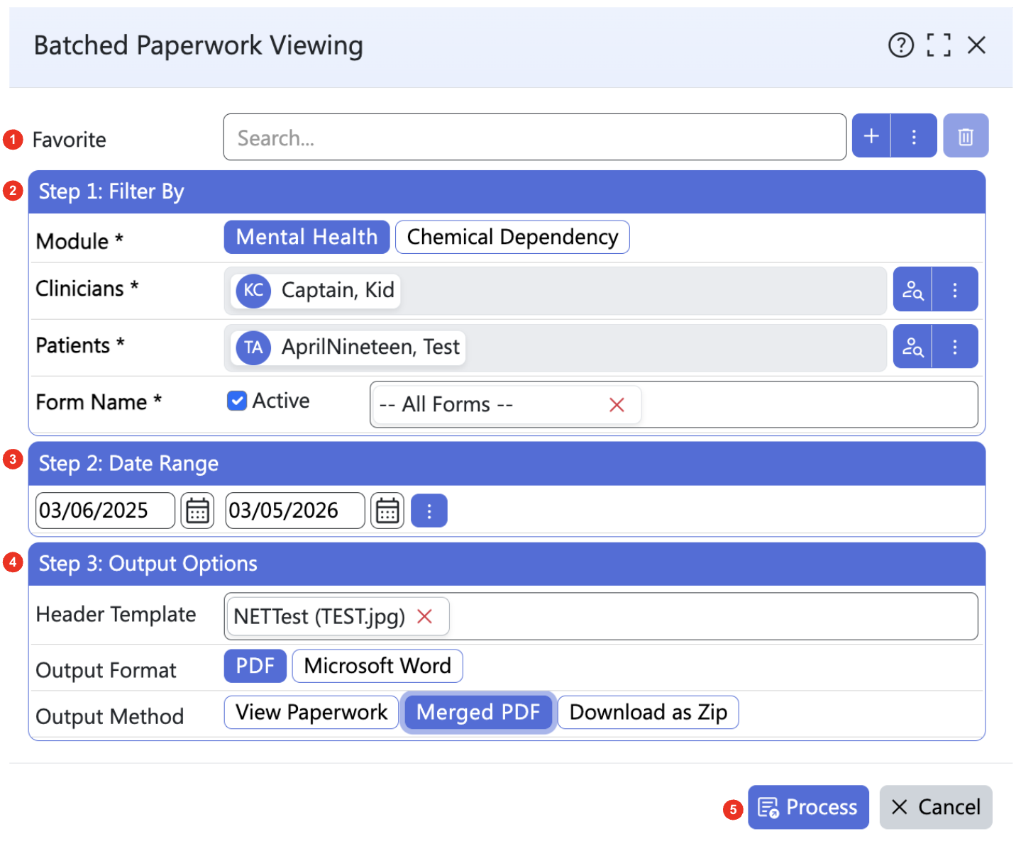Image resolution: width=1016 pixels, height=841 pixels.
Task: Choose PDF output format
Action: [x=255, y=666]
